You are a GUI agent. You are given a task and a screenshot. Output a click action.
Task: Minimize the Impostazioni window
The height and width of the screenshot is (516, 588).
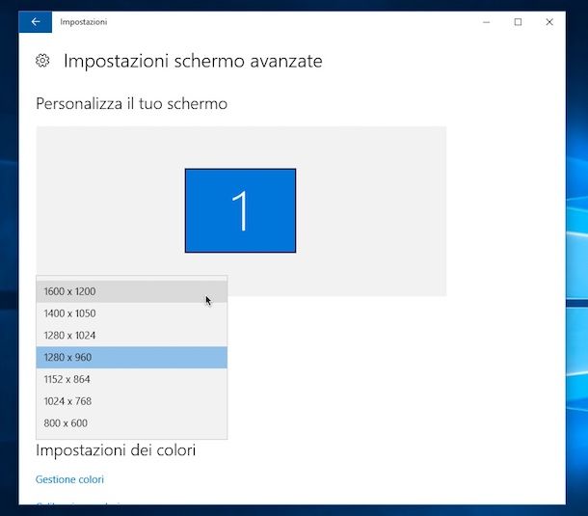click(485, 21)
